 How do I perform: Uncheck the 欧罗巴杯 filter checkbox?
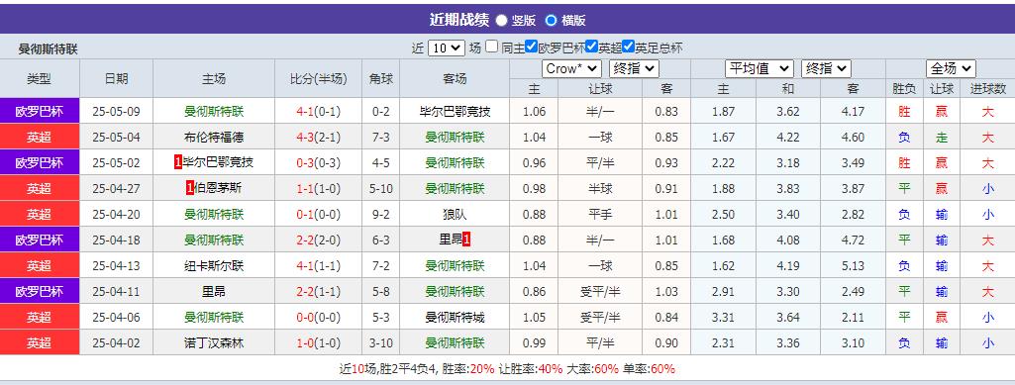(x=532, y=47)
